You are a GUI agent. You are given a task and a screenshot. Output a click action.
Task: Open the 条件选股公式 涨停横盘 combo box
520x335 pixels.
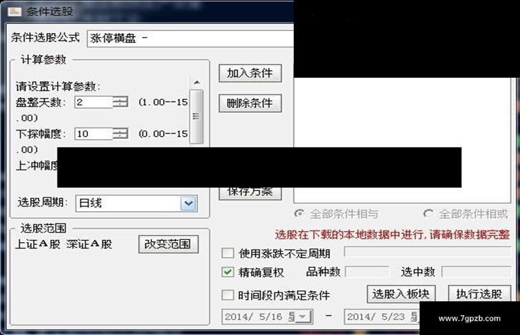[191, 39]
